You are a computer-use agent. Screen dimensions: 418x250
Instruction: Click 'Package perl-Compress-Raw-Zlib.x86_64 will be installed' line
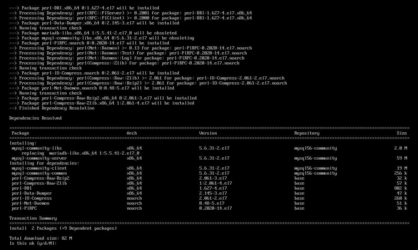(102, 103)
